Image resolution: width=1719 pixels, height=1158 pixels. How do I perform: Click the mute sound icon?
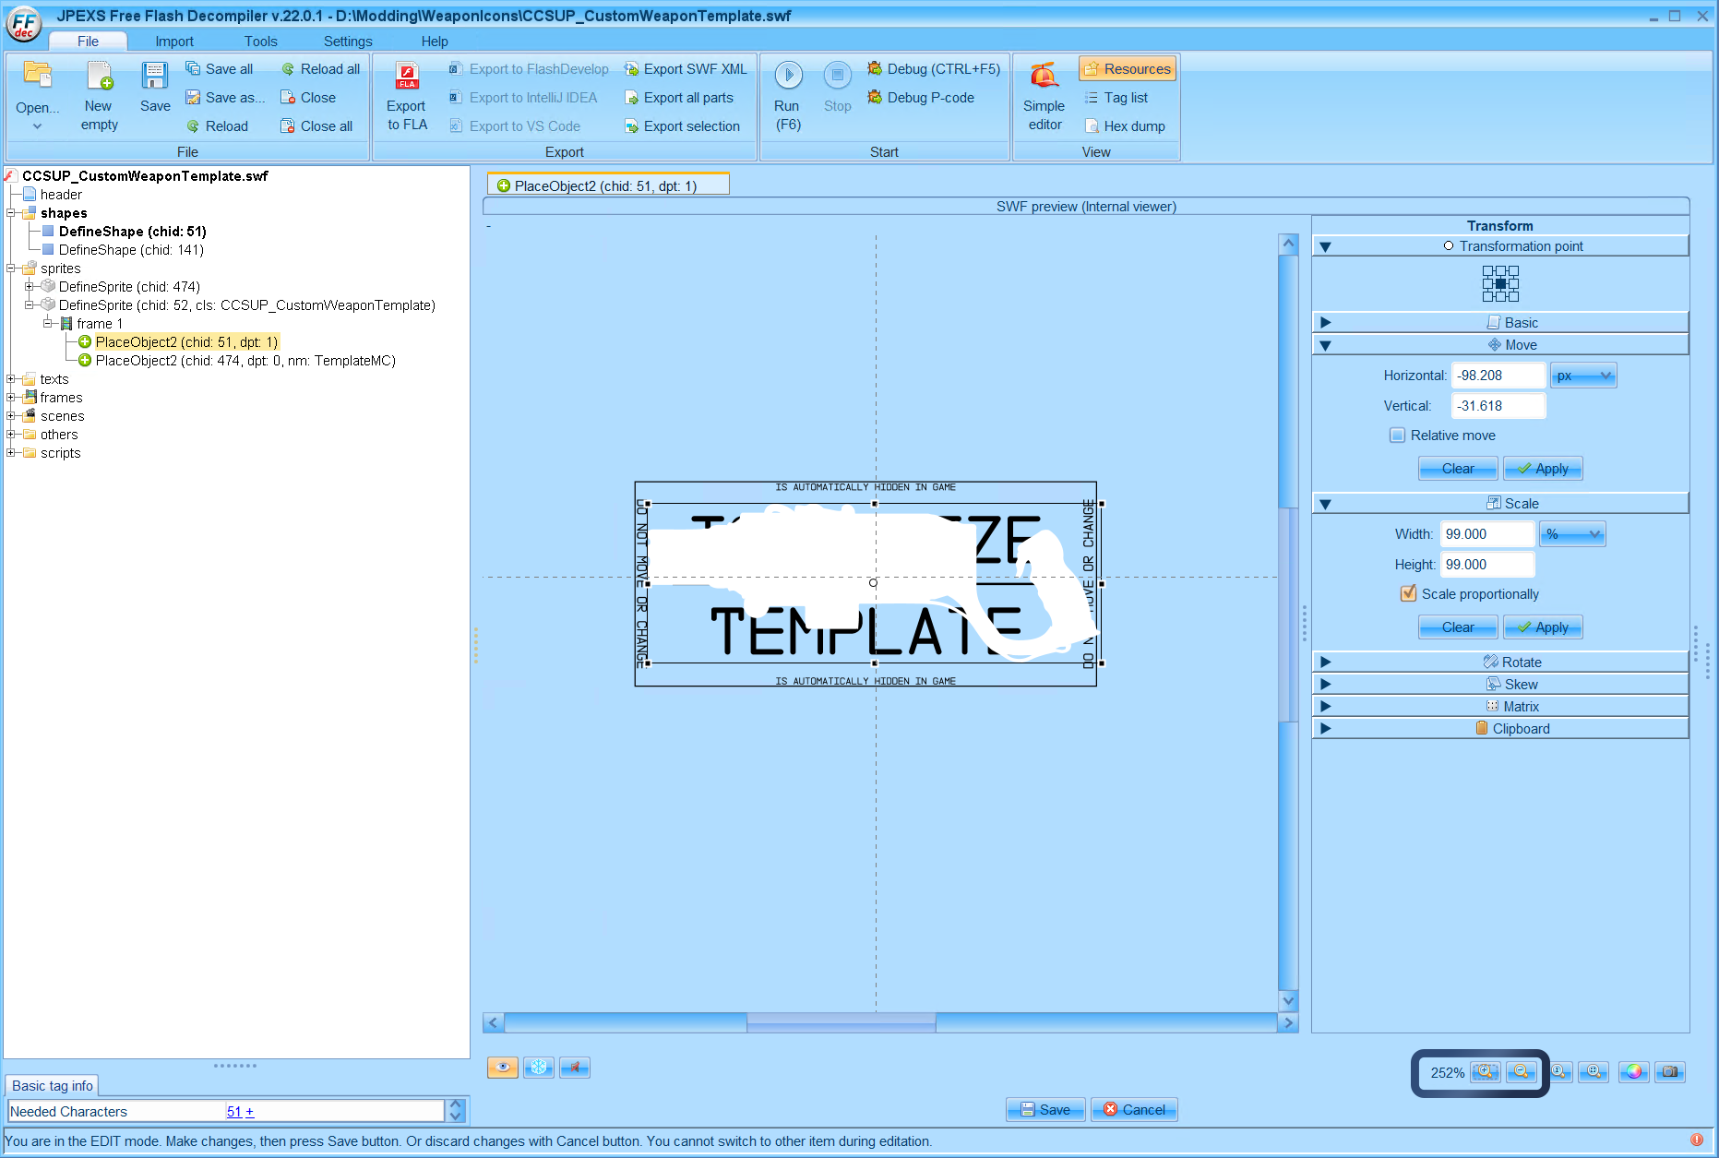point(574,1068)
